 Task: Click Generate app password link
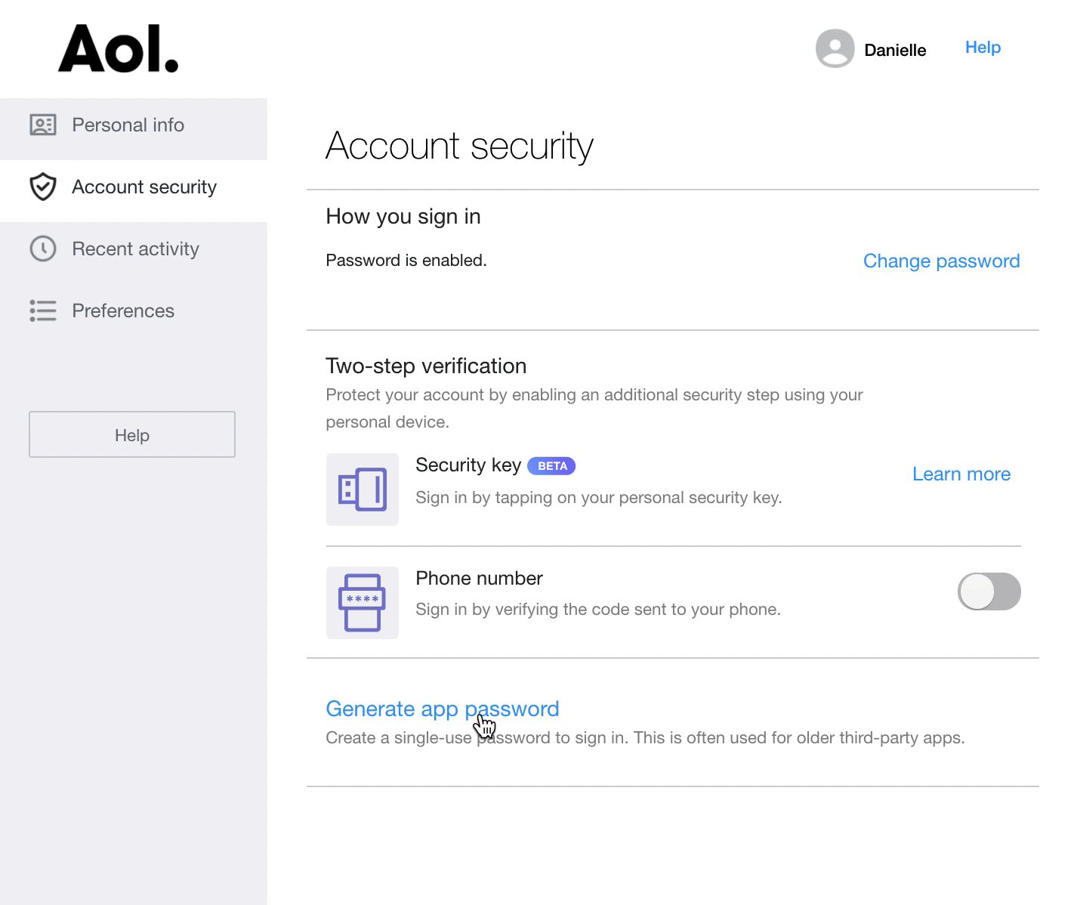tap(442, 709)
